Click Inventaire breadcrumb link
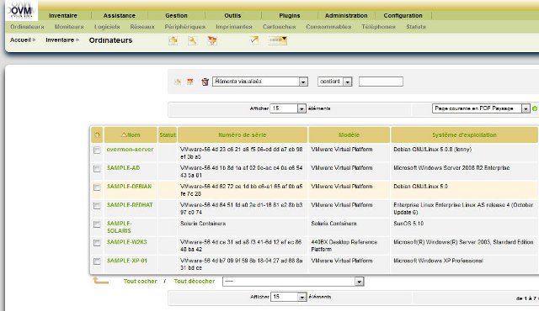Image resolution: width=539 pixels, height=311 pixels. [60, 40]
